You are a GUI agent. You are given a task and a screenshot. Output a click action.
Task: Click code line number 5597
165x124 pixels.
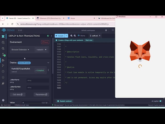(x=59, y=72)
